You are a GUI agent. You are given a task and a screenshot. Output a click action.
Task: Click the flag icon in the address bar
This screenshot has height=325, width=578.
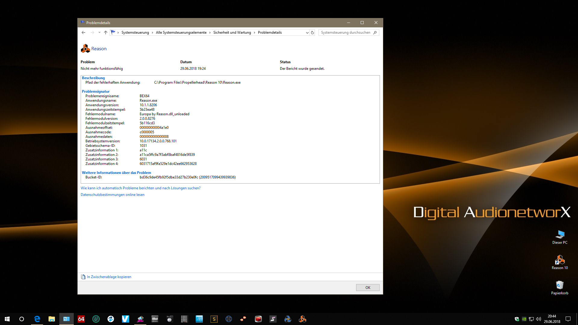113,32
